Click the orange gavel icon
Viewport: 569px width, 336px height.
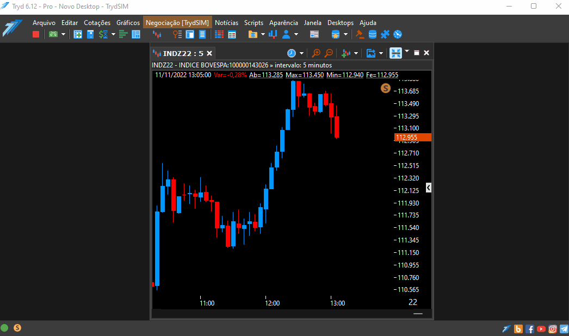[360, 34]
